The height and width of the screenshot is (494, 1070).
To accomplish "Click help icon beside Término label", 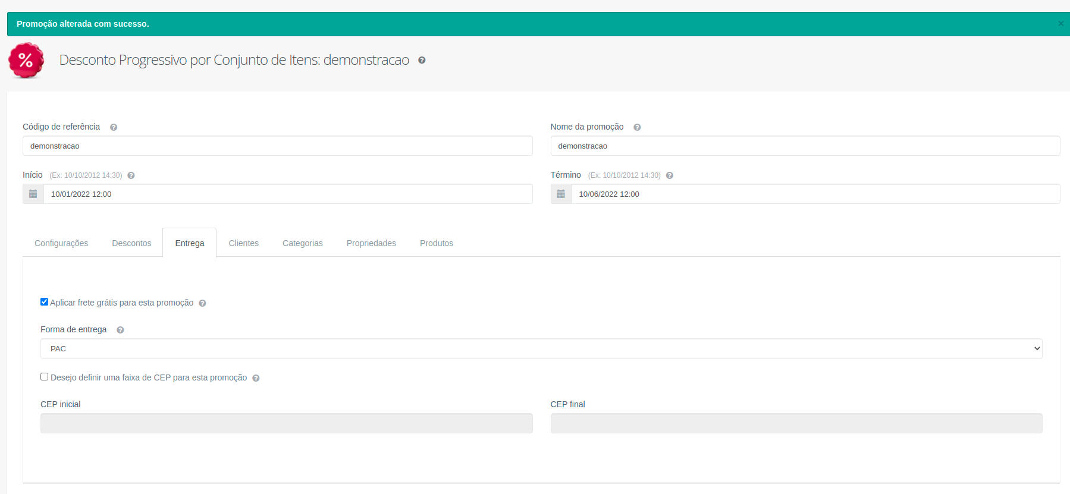I will click(x=670, y=175).
